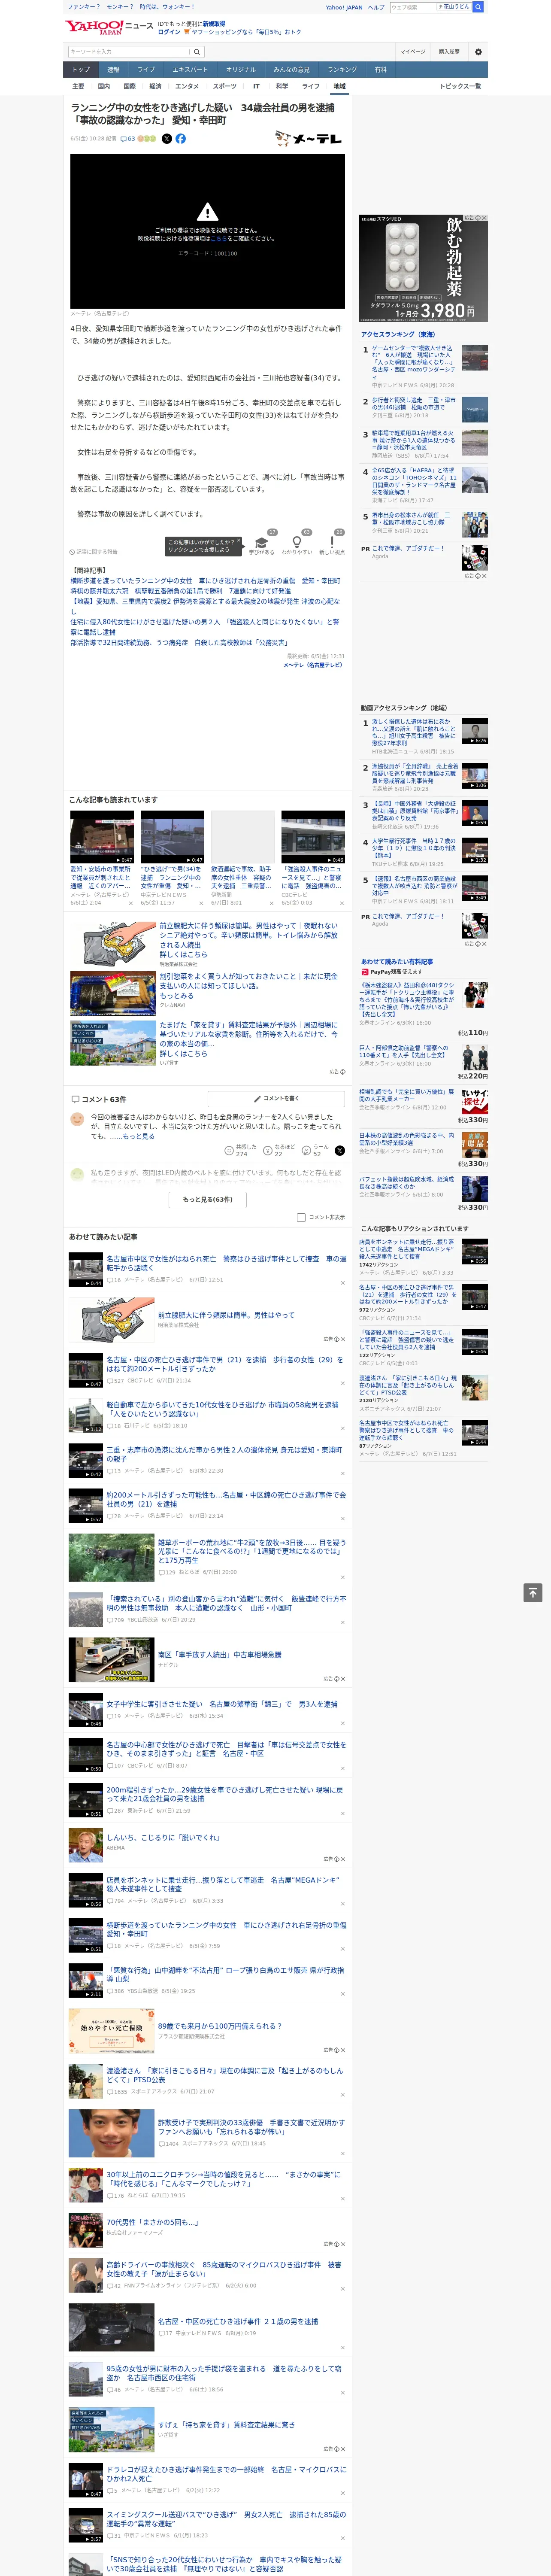This screenshot has height=2576, width=551.
Task: Click the うーん reaction on first comment
Action: click(x=315, y=1151)
